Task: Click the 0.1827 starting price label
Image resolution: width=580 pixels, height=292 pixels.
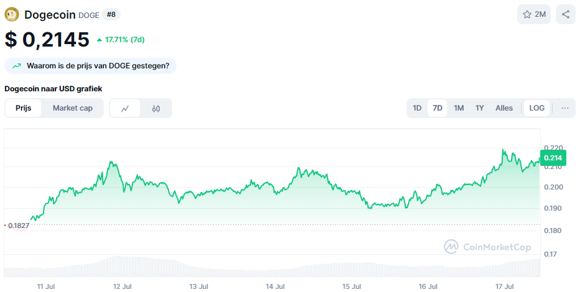Action: pyautogui.click(x=18, y=226)
